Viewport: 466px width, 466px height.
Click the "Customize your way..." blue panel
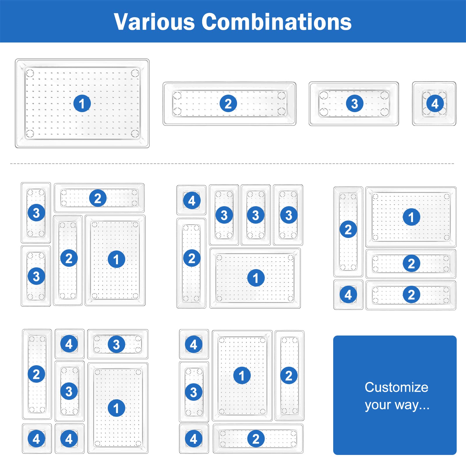tap(395, 395)
